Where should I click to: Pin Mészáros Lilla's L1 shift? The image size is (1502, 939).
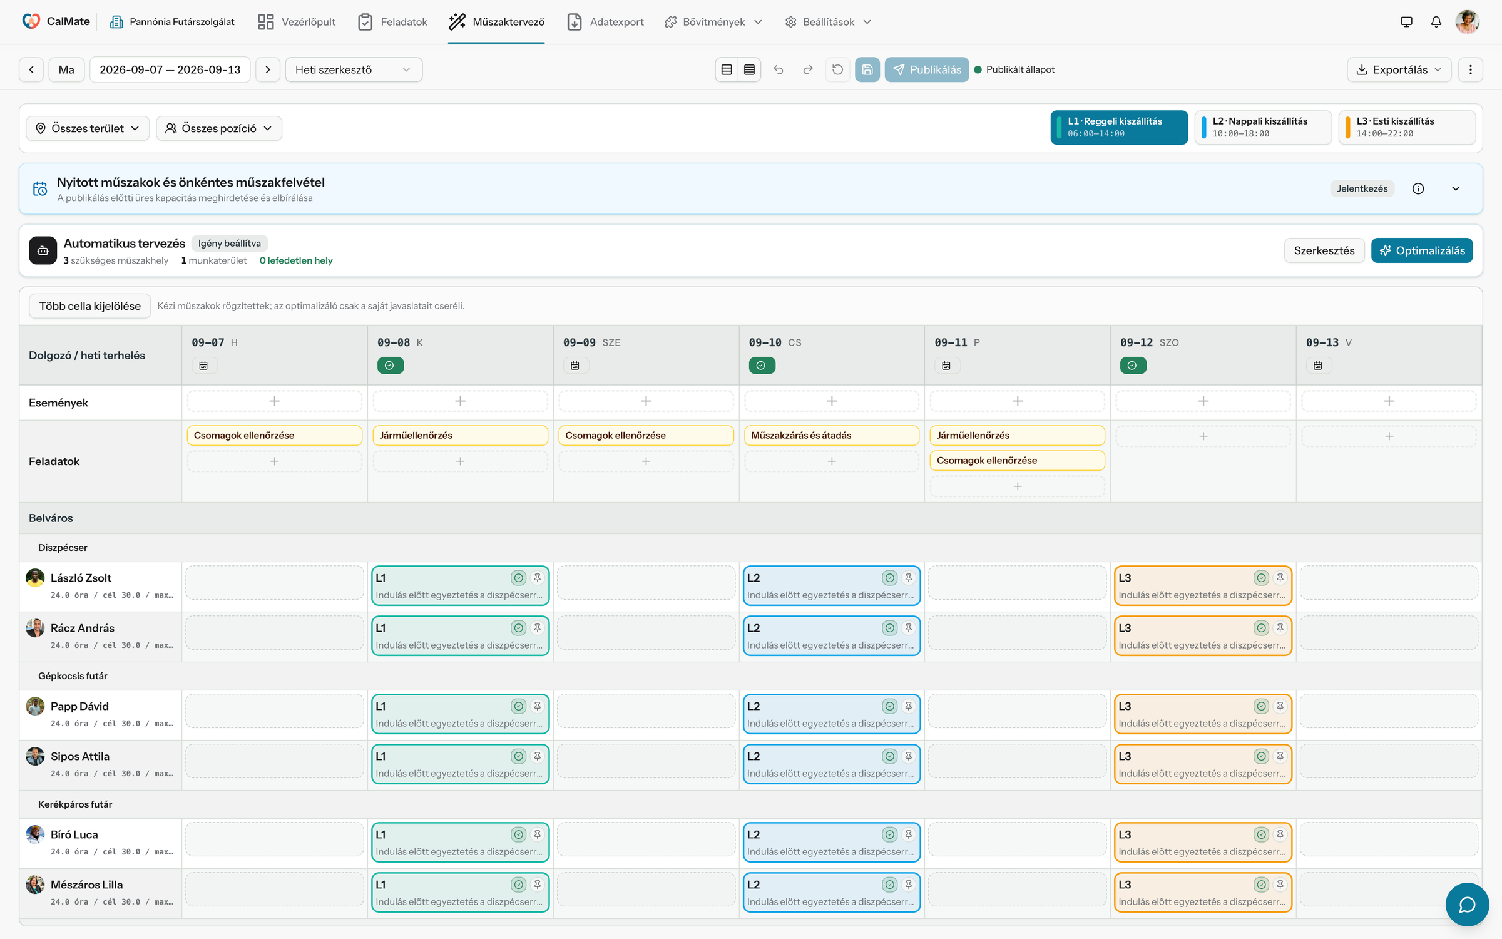[537, 885]
